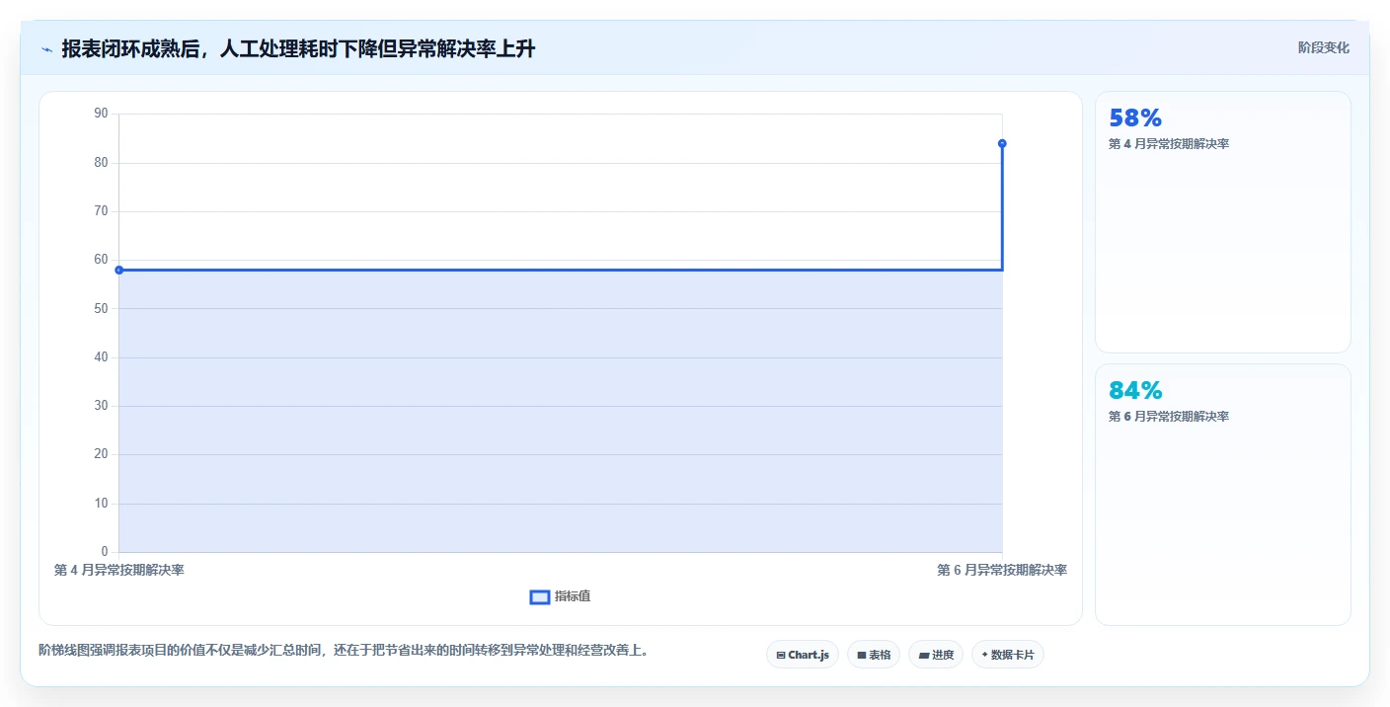Screen dimensions: 1390x707
Task: Click x-axis label 第 6 月异常按期解决率
Action: click(x=1002, y=570)
